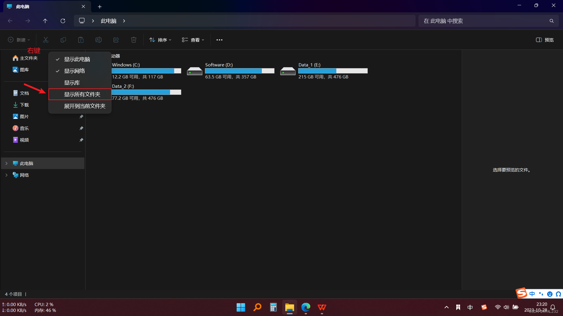The width and height of the screenshot is (563, 316).
Task: Click the Rename icon in toolbar
Action: tap(99, 40)
